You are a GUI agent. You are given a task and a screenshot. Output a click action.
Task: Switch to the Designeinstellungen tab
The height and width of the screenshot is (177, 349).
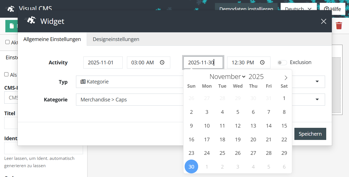tap(116, 39)
